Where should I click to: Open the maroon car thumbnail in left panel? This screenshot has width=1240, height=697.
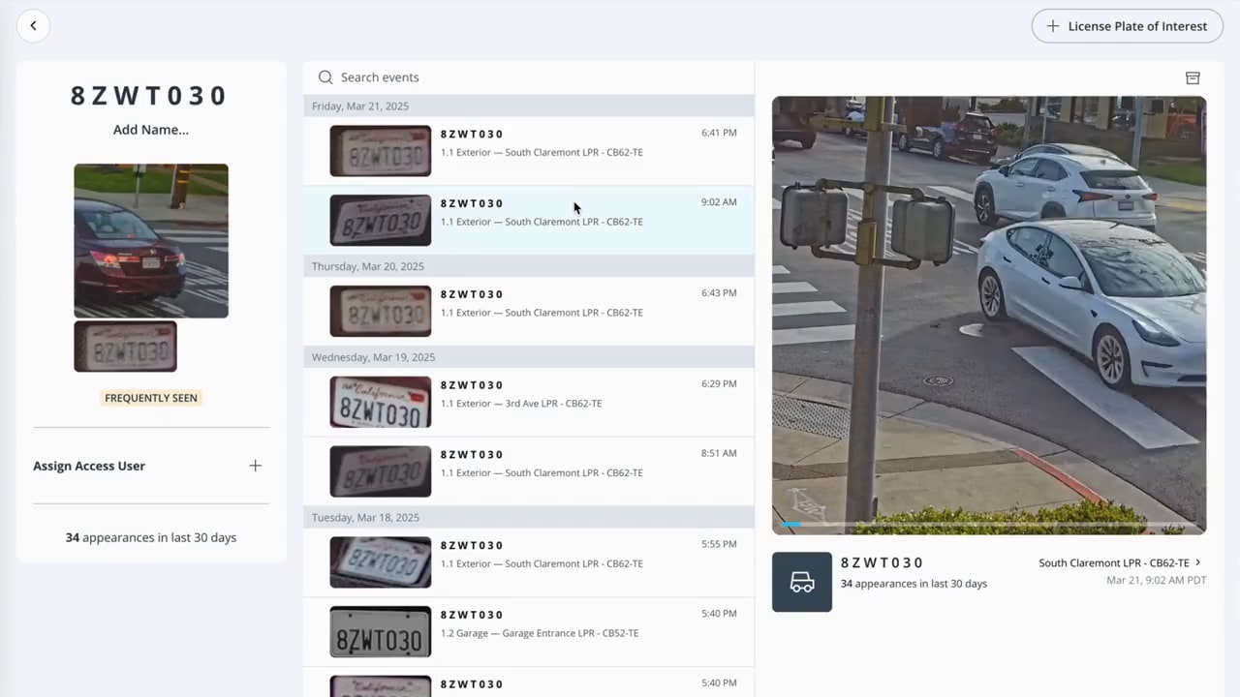(151, 241)
